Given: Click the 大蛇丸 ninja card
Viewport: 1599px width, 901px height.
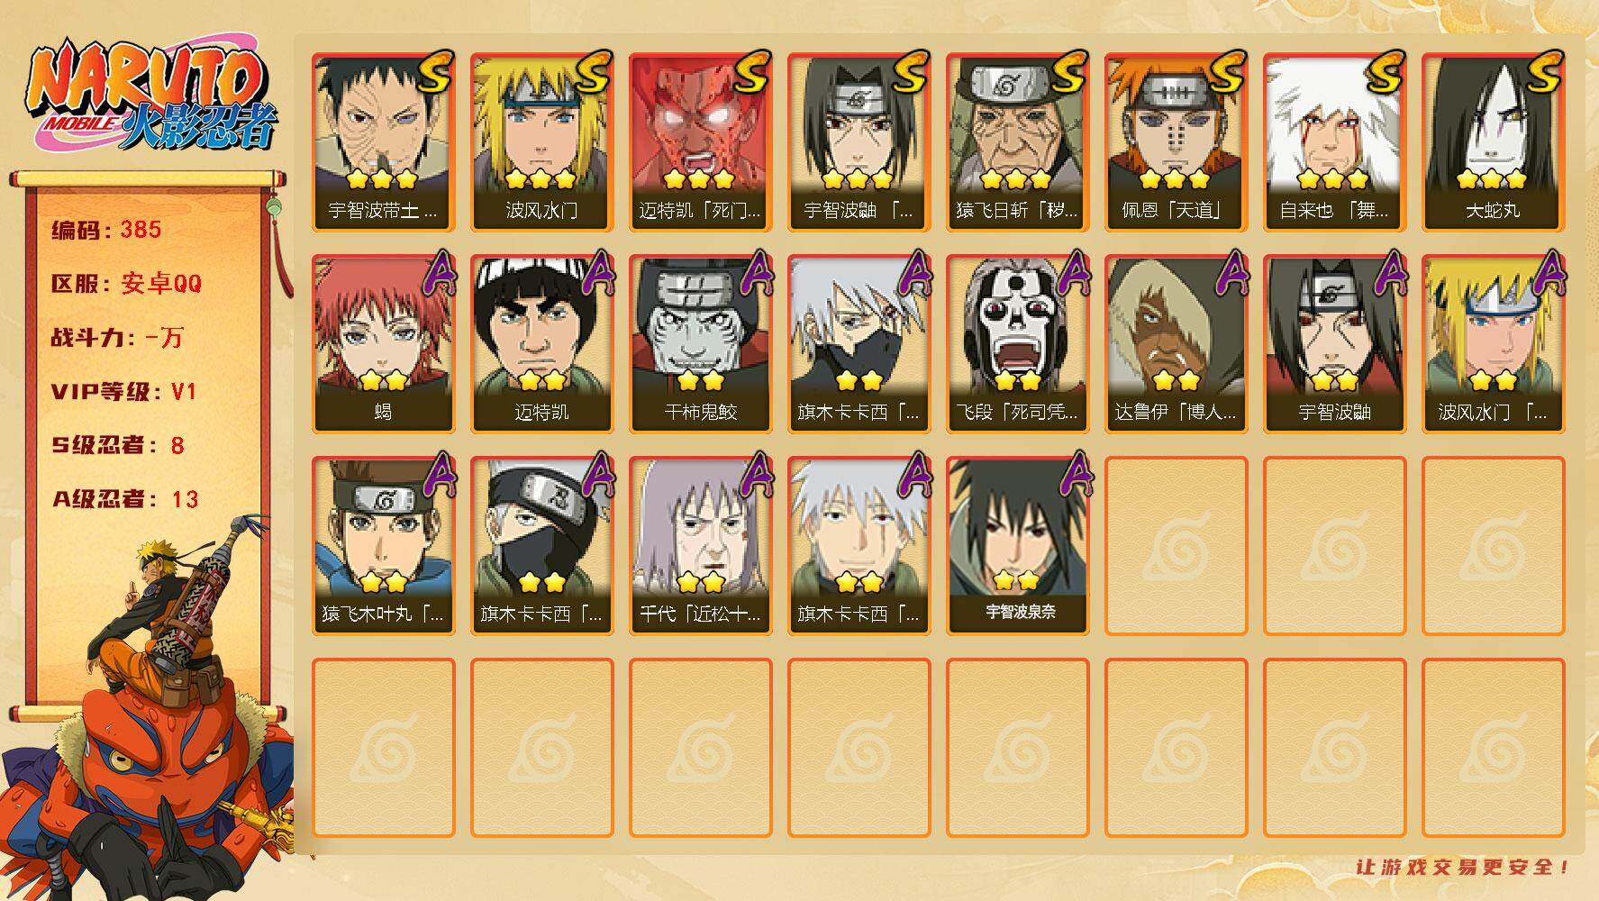Looking at the screenshot, I should click(x=1493, y=142).
